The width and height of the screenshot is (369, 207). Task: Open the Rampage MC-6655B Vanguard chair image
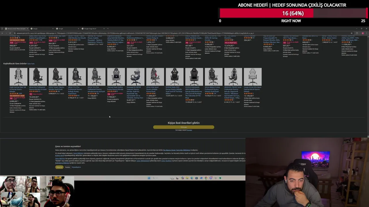click(x=135, y=77)
